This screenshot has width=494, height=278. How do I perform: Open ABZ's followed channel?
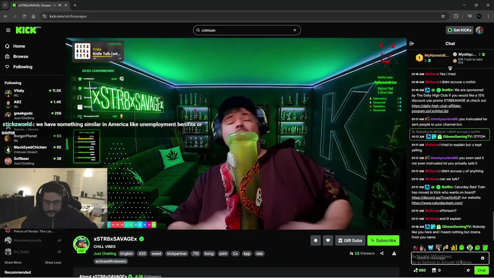tap(33, 104)
